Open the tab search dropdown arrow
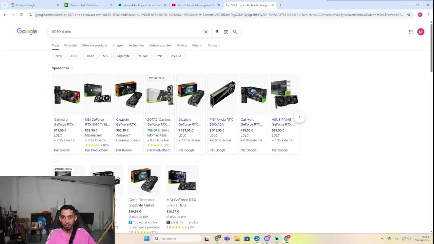434x244 pixels. point(4,5)
